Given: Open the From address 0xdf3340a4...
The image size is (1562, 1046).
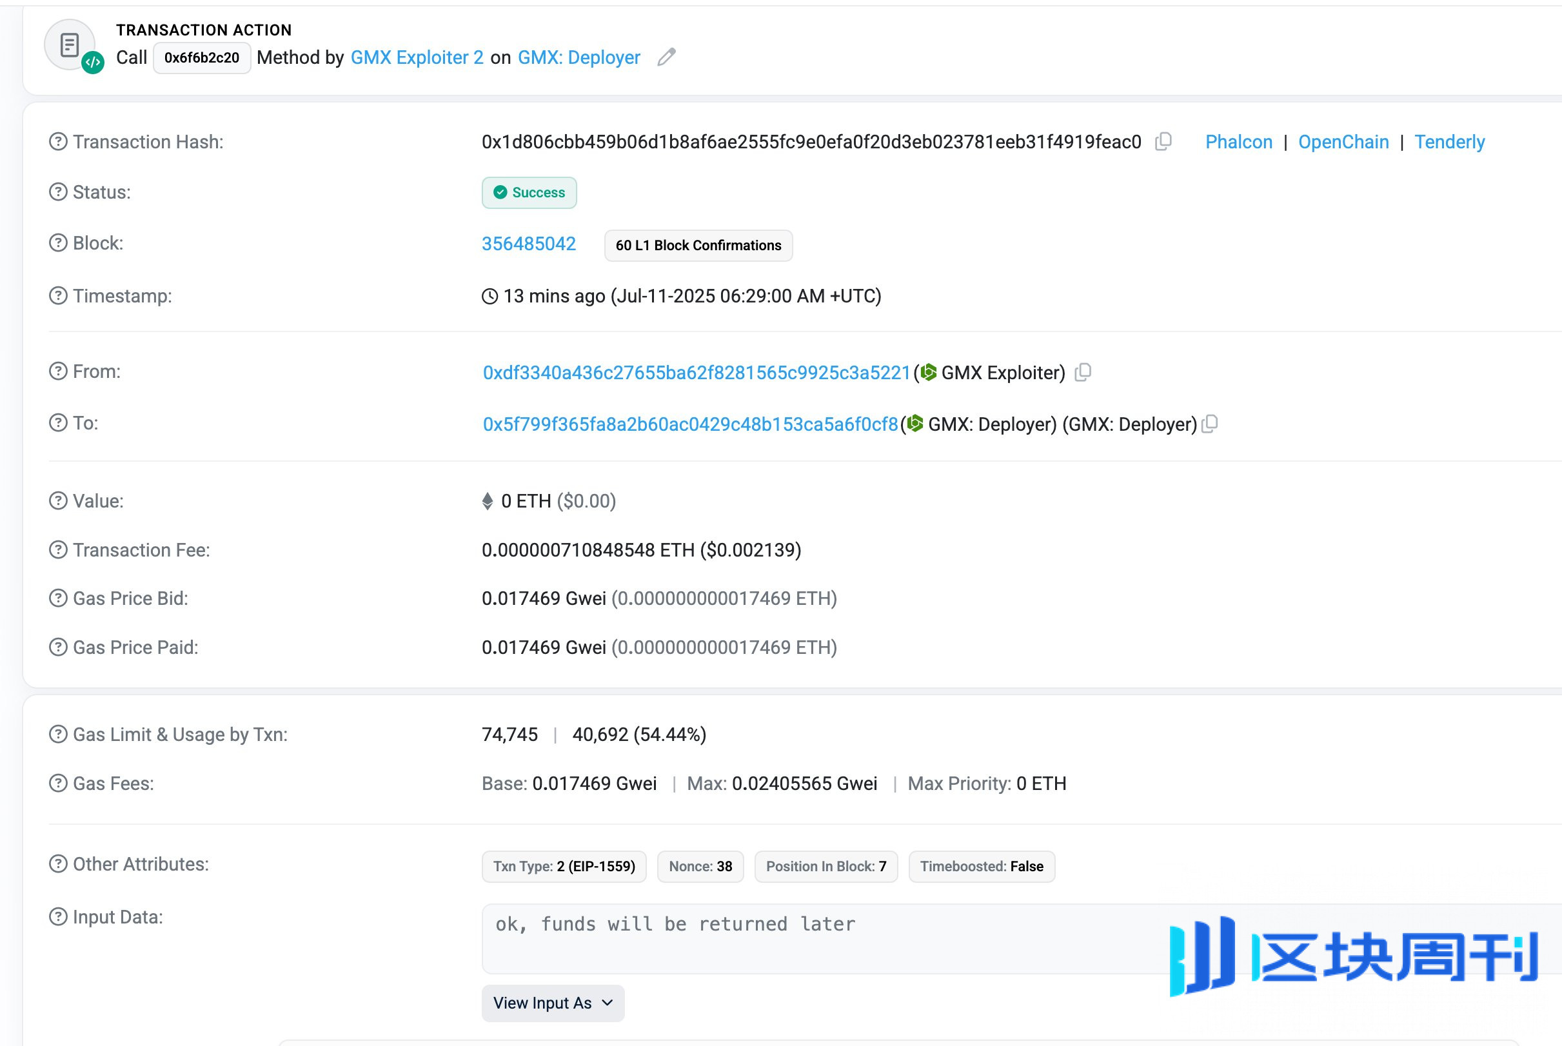Looking at the screenshot, I should 697,372.
